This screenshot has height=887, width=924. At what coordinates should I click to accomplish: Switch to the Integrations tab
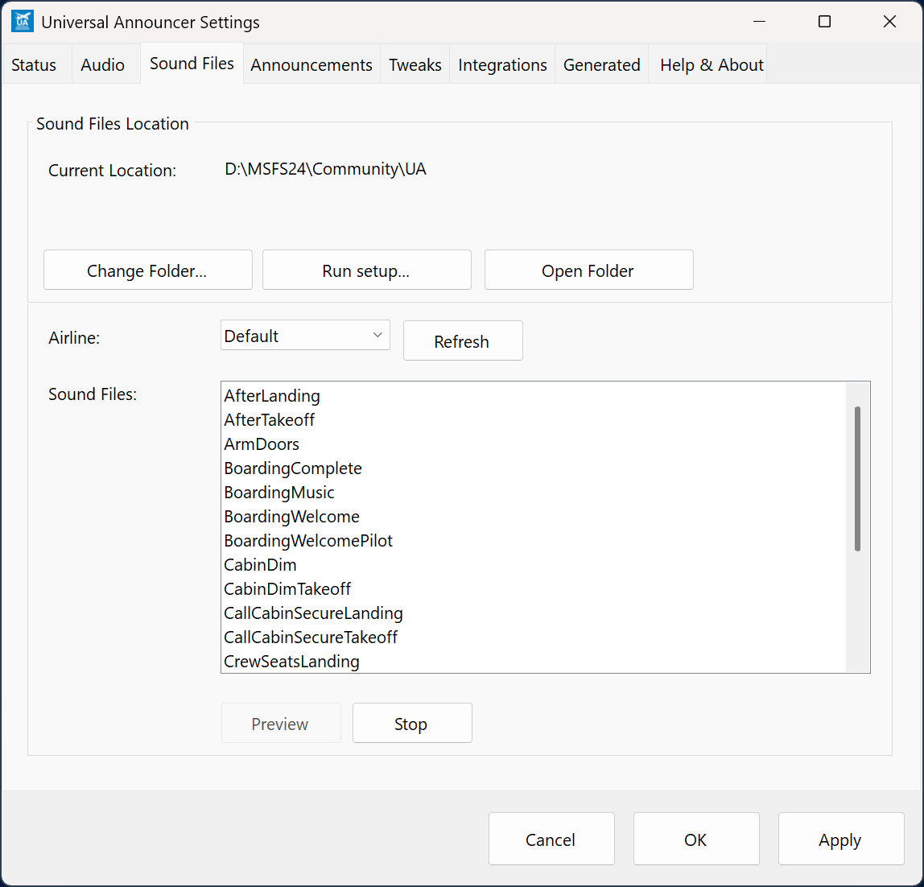[502, 64]
